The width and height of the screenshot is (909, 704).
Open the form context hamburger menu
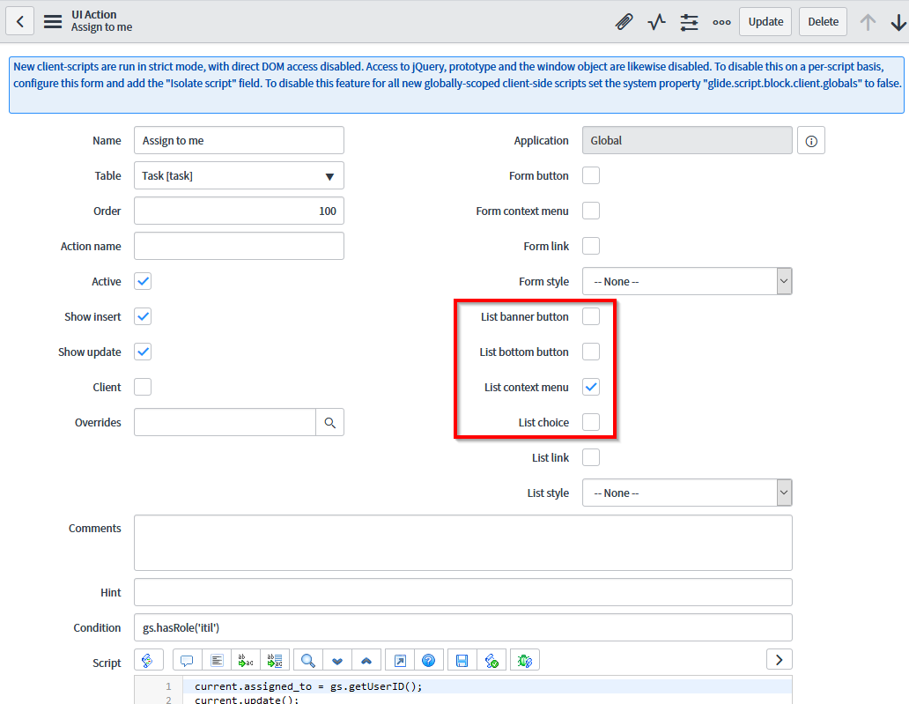(53, 21)
